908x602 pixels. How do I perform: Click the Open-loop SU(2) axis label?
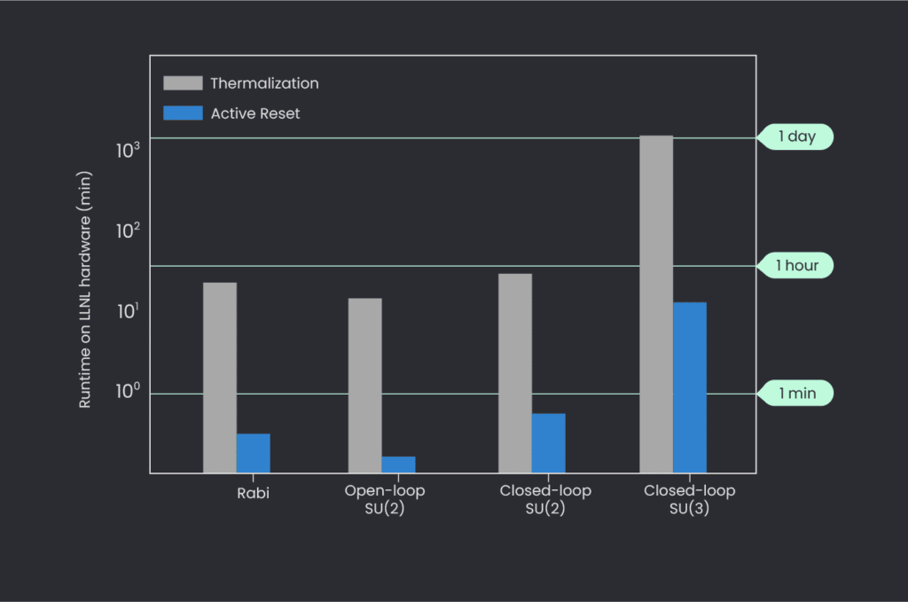click(x=384, y=500)
